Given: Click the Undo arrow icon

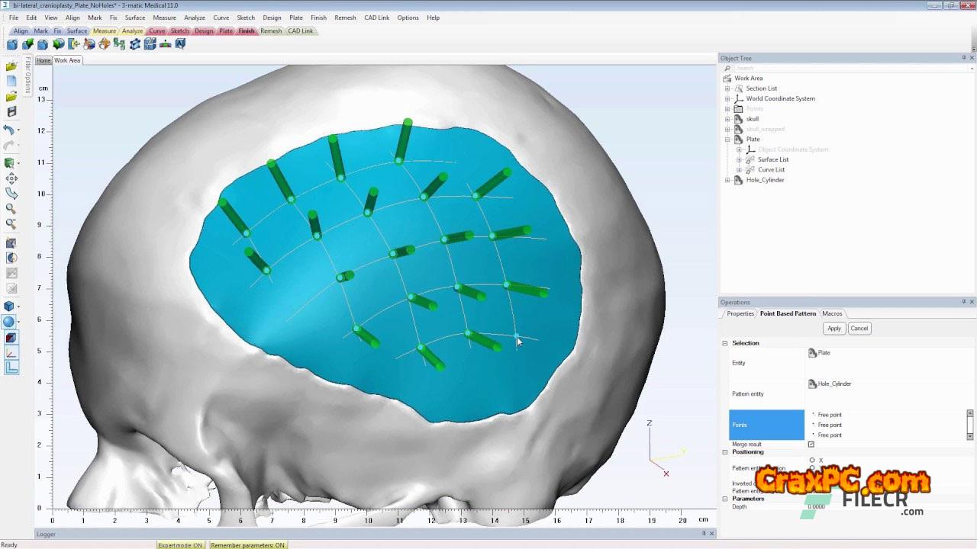Looking at the screenshot, I should (x=10, y=130).
